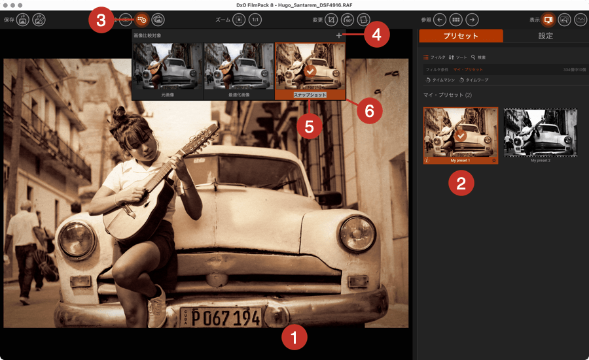The width and height of the screenshot is (589, 360).
Task: Click the zoom to fit icon
Action: pos(240,20)
